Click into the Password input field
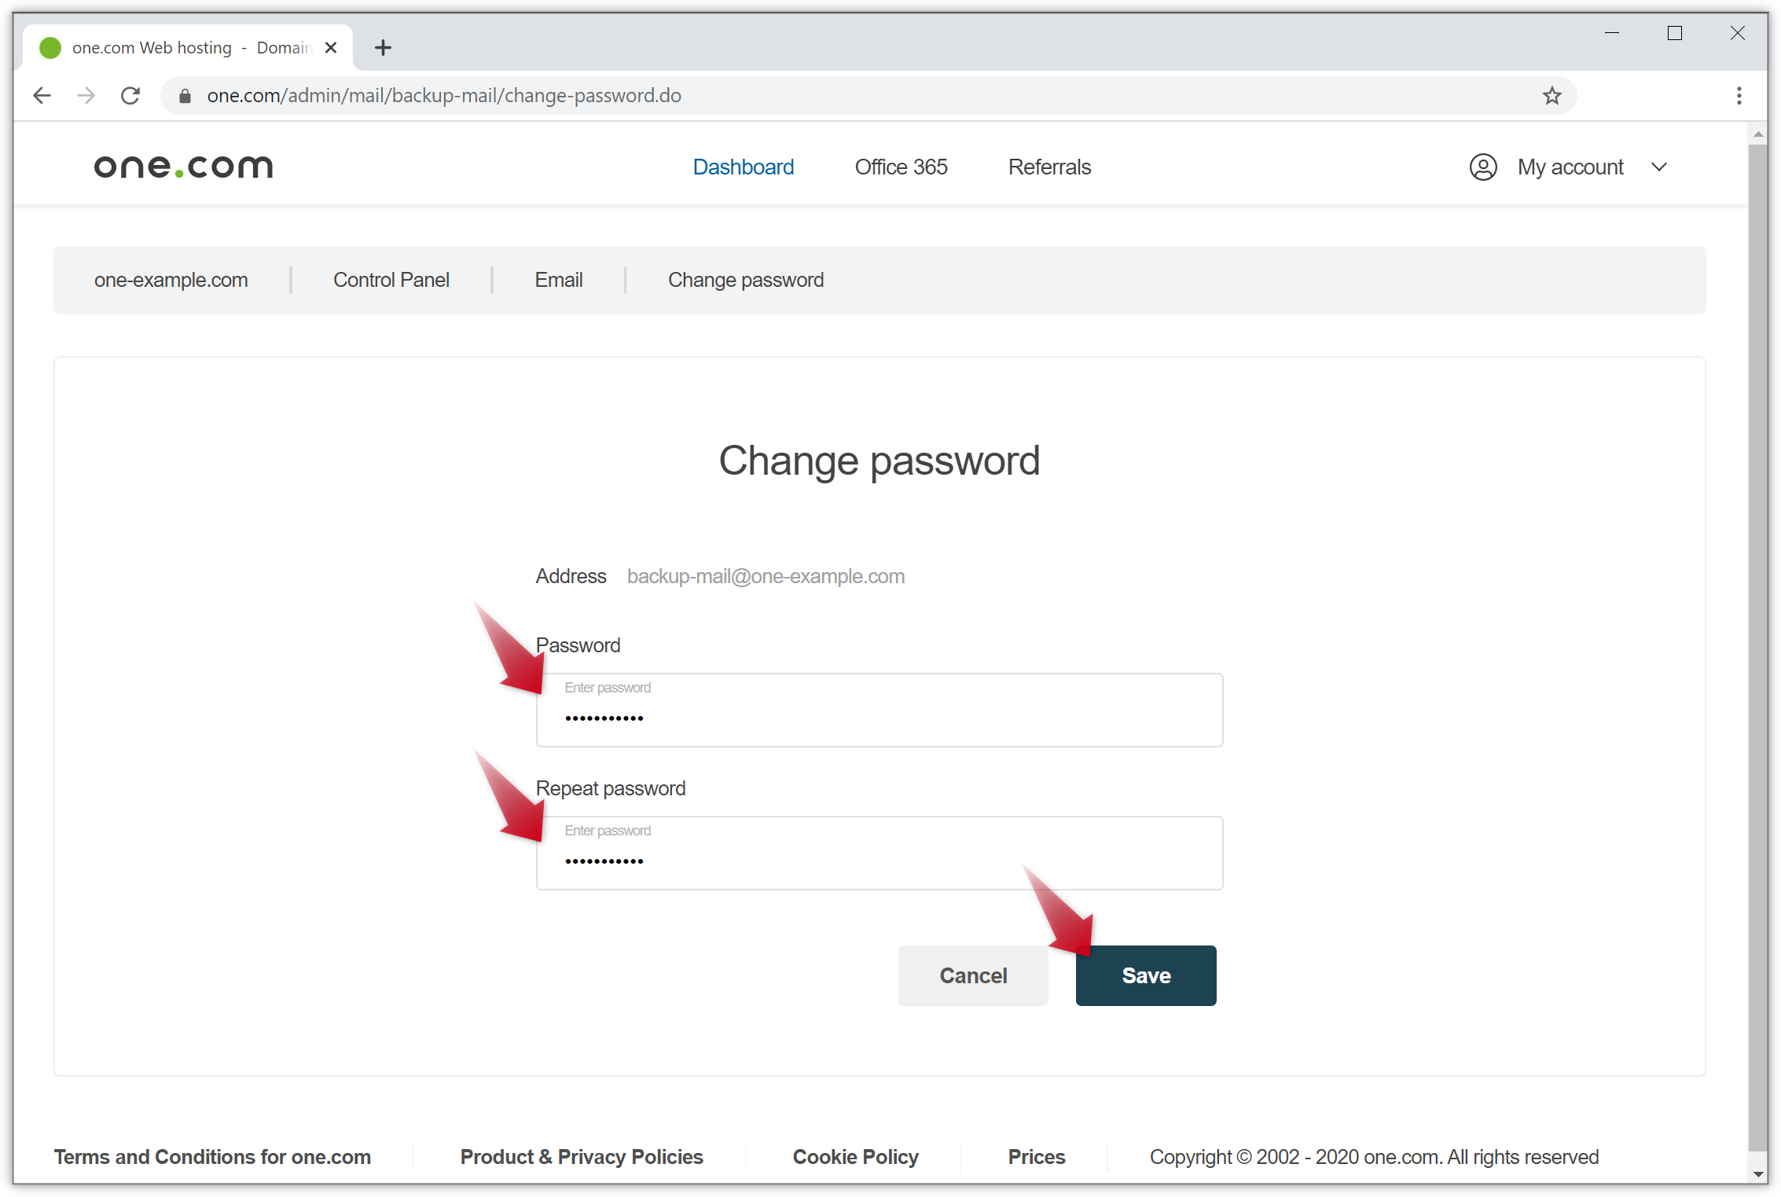Image resolution: width=1781 pixels, height=1197 pixels. [882, 710]
